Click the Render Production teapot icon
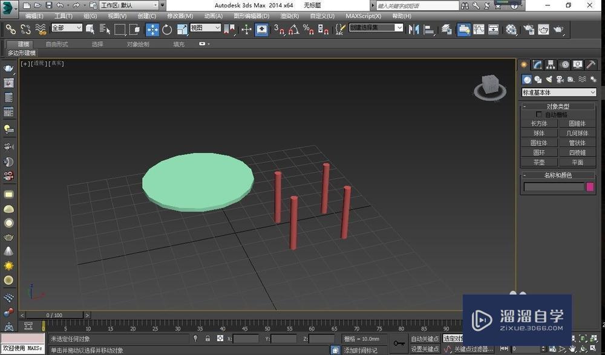605x355 pixels. click(x=558, y=29)
